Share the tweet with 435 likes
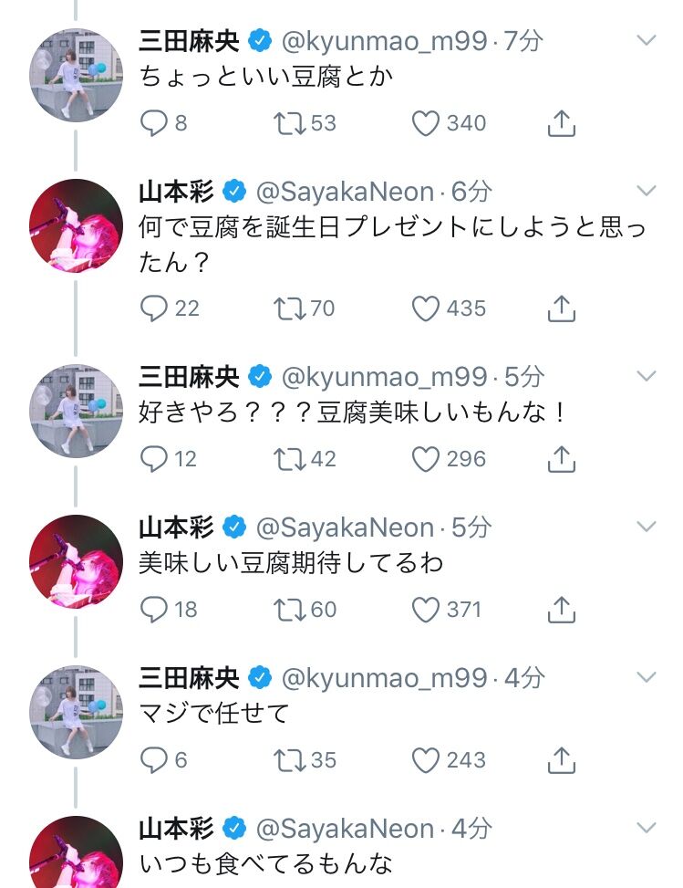The width and height of the screenshot is (683, 888). click(562, 308)
